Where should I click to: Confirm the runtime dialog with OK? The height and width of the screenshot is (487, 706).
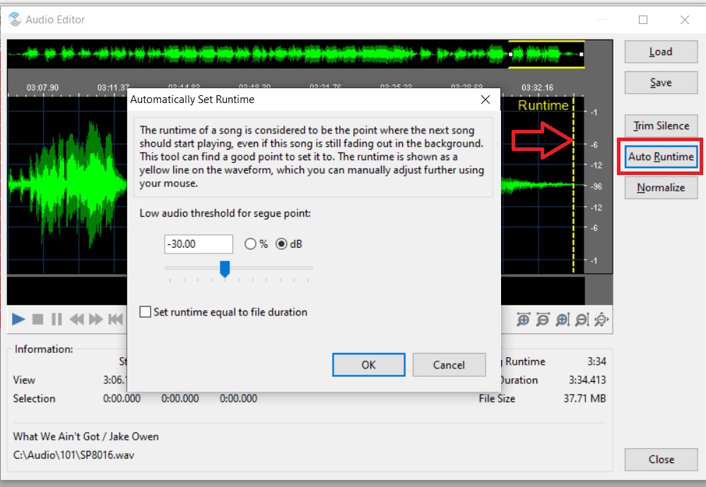click(x=369, y=365)
